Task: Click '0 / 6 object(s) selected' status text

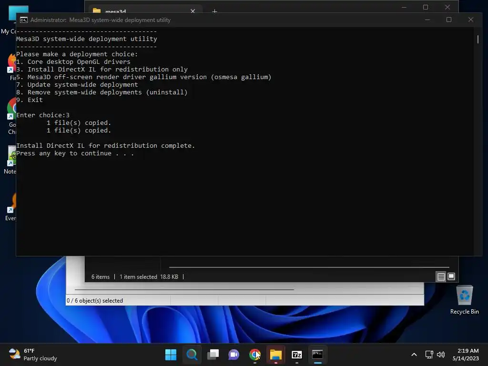Action: [95, 301]
